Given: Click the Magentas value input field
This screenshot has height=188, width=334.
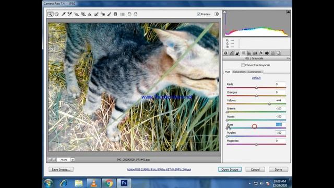Looking at the screenshot, I should pyautogui.click(x=280, y=140).
